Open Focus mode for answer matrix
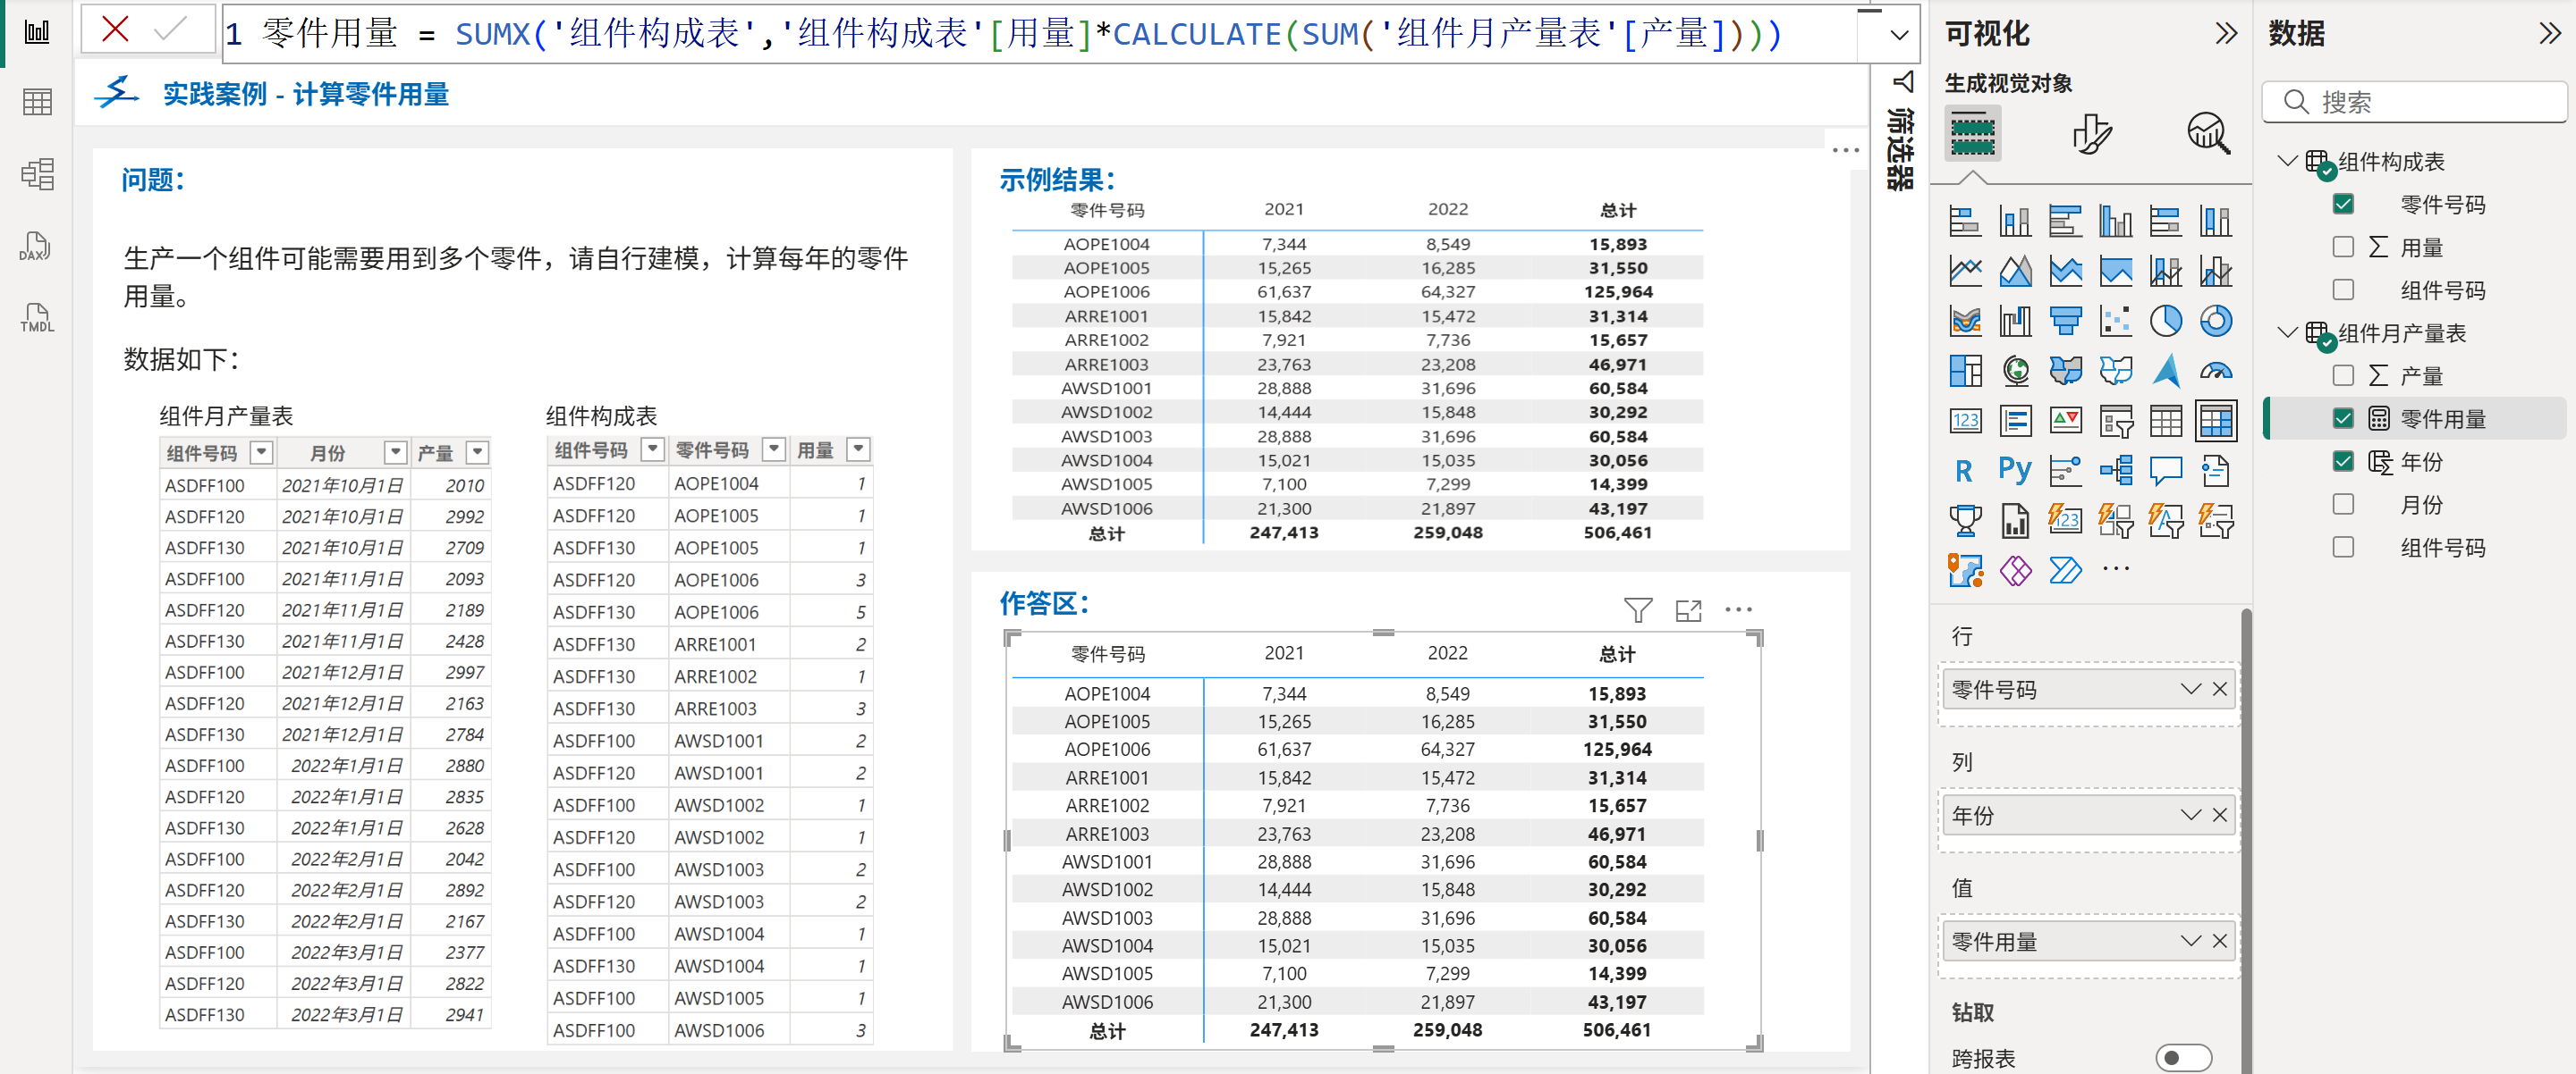This screenshot has width=2576, height=1074. point(1688,609)
